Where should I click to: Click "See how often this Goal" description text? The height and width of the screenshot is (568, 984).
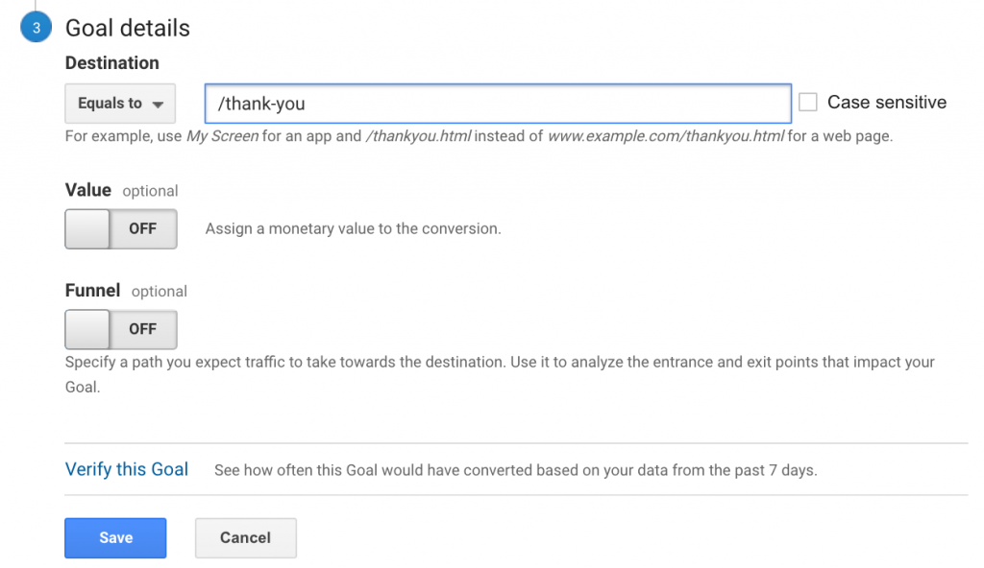[x=515, y=471]
